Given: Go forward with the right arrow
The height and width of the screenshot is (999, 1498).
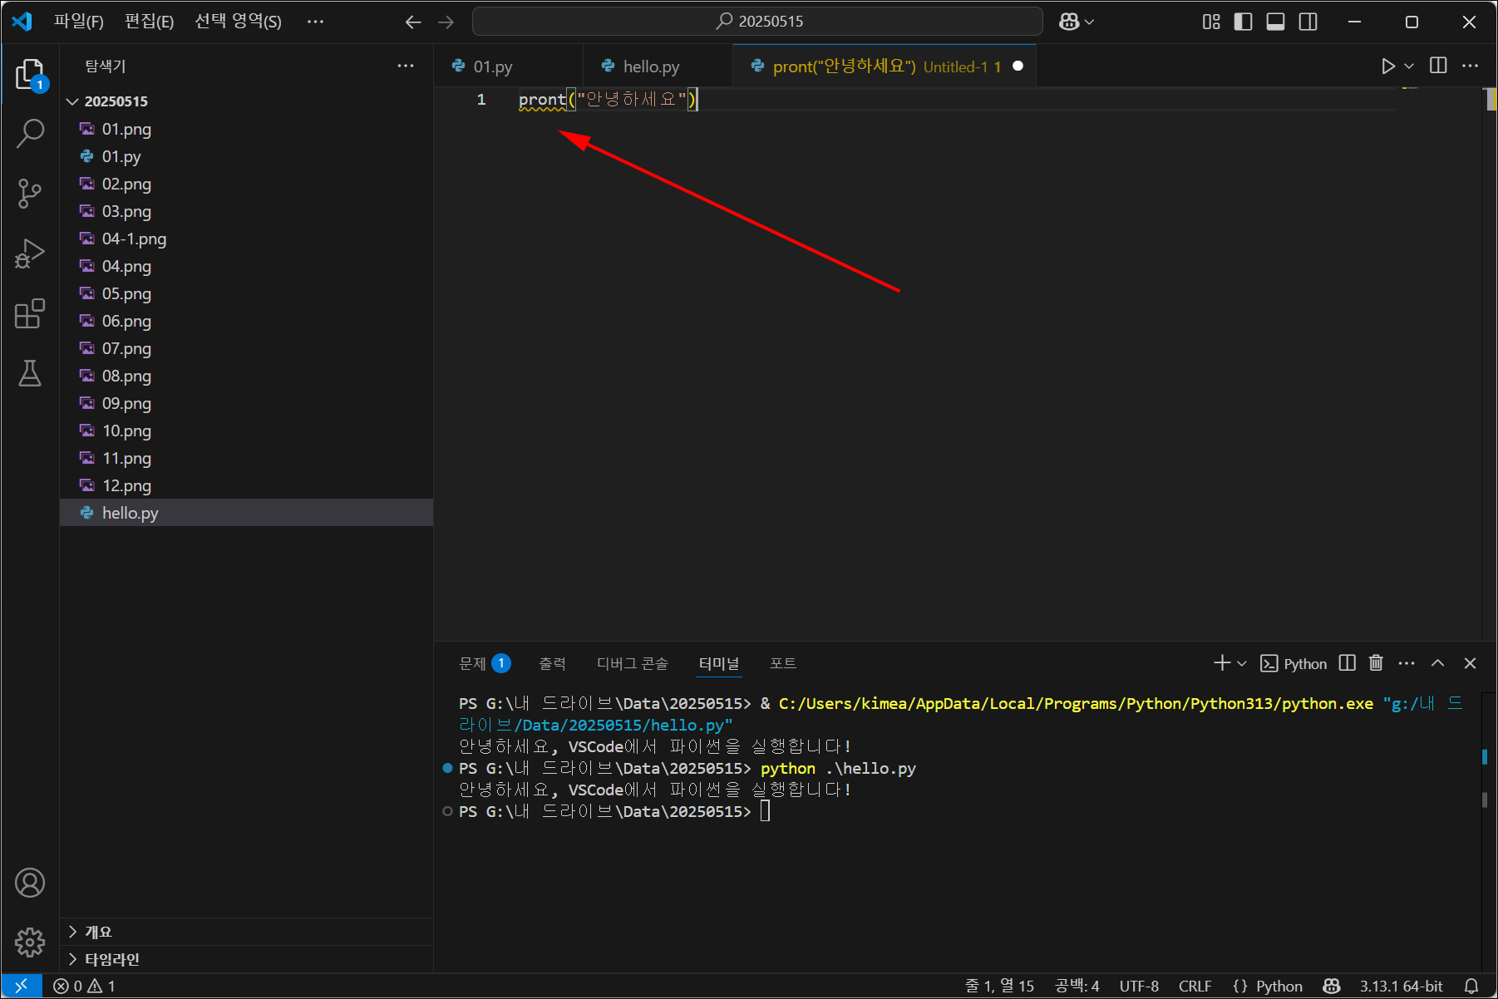Looking at the screenshot, I should pyautogui.click(x=446, y=22).
